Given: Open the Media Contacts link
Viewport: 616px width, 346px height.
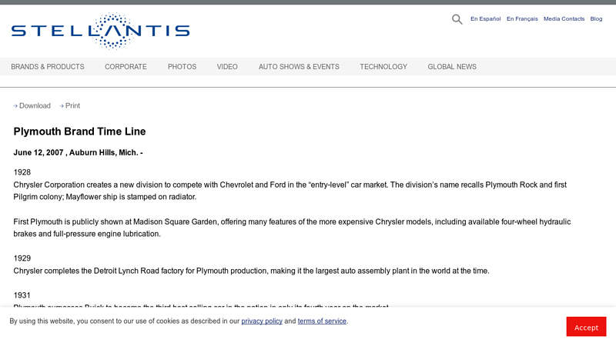Looking at the screenshot, I should click(564, 18).
